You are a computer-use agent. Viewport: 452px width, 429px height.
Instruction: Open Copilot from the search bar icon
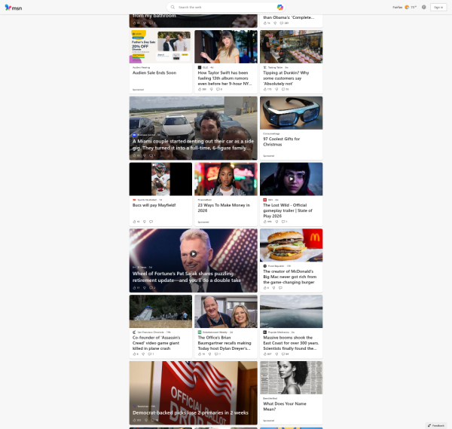coord(279,8)
